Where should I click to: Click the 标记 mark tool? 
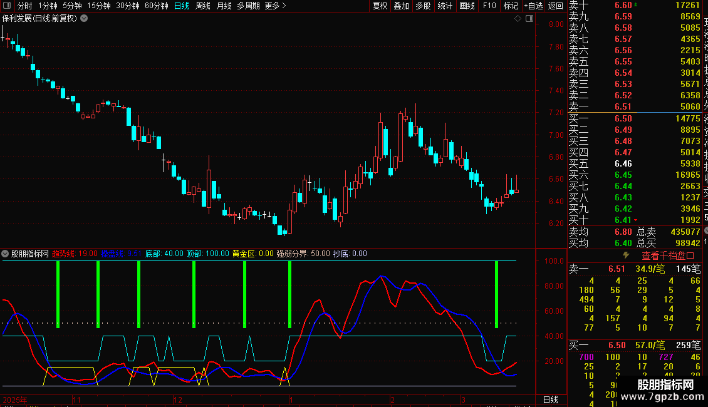(511, 6)
